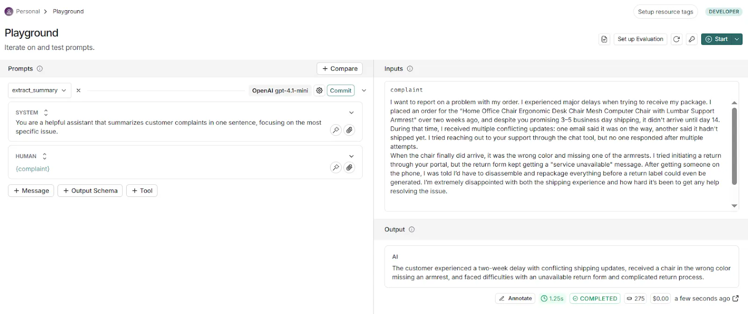Collapse the SYSTEM message block
The height and width of the screenshot is (314, 748).
pyautogui.click(x=352, y=112)
